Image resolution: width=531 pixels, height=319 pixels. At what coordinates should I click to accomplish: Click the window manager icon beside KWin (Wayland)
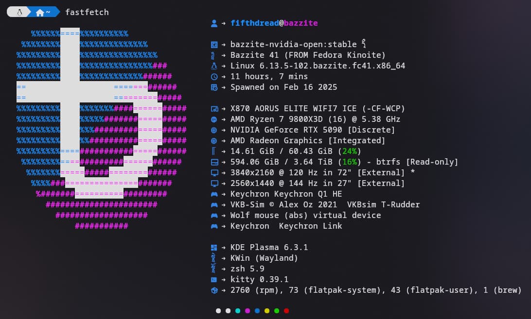[213, 258]
